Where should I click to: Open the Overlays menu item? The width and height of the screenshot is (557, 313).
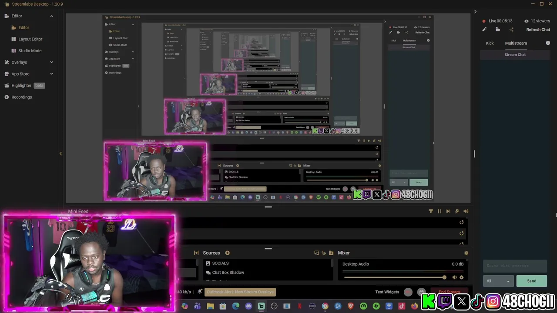coord(19,62)
